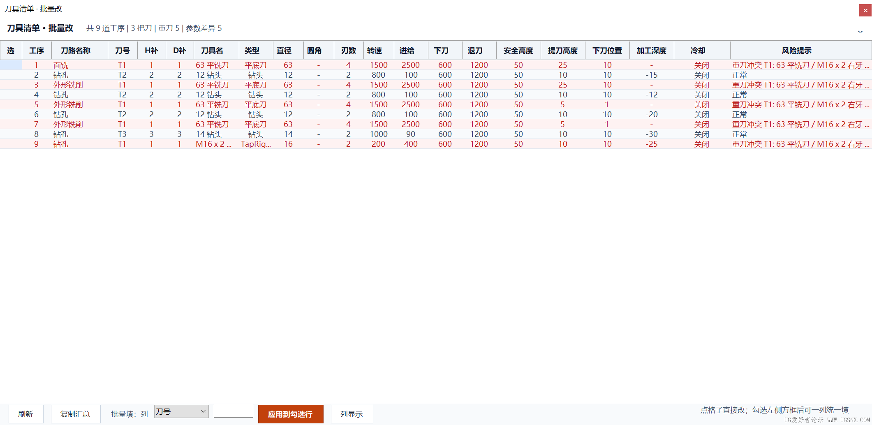Open the 列显示 button

352,414
